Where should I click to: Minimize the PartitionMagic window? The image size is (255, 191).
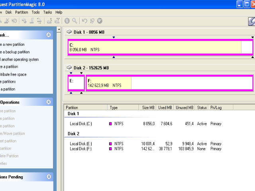tap(239, 4)
